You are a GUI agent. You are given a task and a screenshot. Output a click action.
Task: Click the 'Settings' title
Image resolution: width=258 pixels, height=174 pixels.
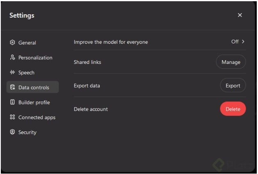tap(22, 16)
